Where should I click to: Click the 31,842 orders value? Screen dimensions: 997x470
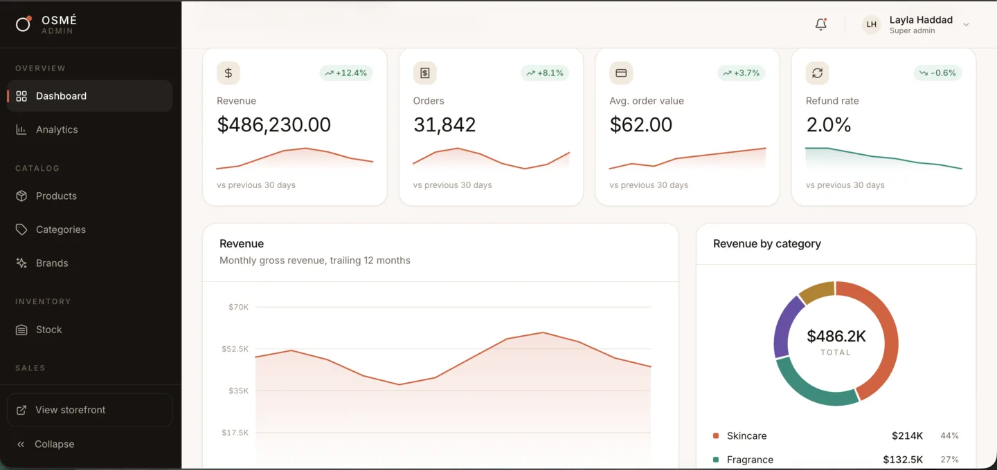[x=444, y=124]
